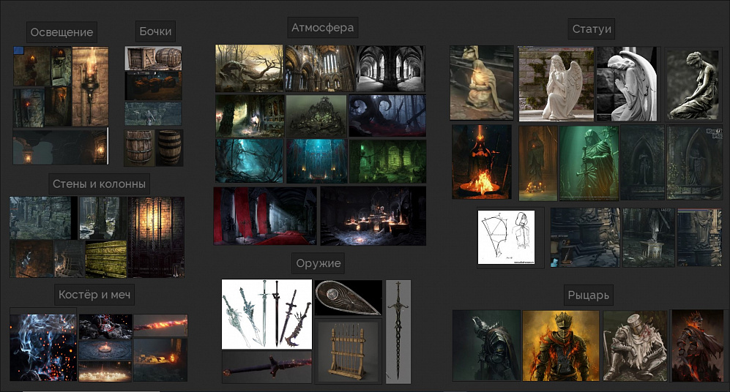Select the knight on yellow fiery background
730x392 pixels.
pos(561,345)
